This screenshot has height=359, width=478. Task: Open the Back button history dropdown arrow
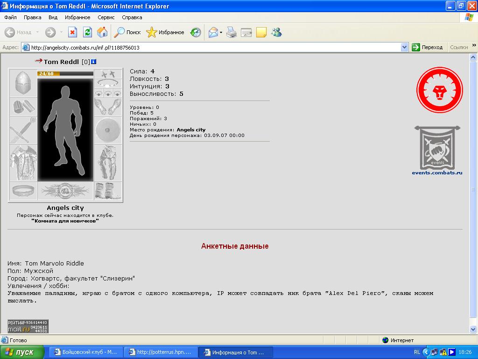tap(37, 32)
